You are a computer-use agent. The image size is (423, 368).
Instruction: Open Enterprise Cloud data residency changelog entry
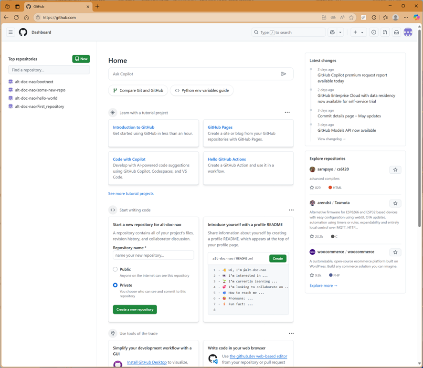(x=356, y=98)
